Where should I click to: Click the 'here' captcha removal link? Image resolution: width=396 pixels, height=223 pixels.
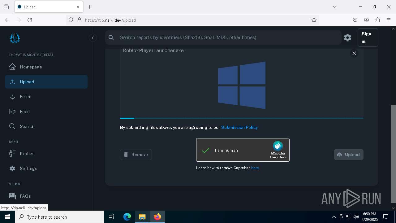(x=255, y=168)
